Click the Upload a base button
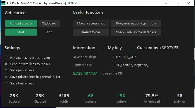The height and width of the screenshot is (108, 195). point(21,23)
